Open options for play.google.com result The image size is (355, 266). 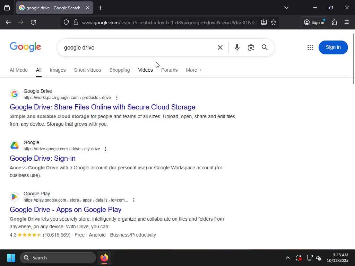[x=134, y=201]
